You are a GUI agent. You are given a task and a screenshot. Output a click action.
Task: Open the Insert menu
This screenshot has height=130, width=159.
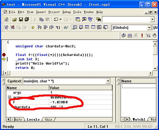[x=41, y=12]
